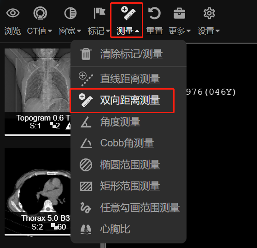The image size is (257, 248).
Task: Expand the CT值 dropdown arrow
Action: (x=50, y=31)
